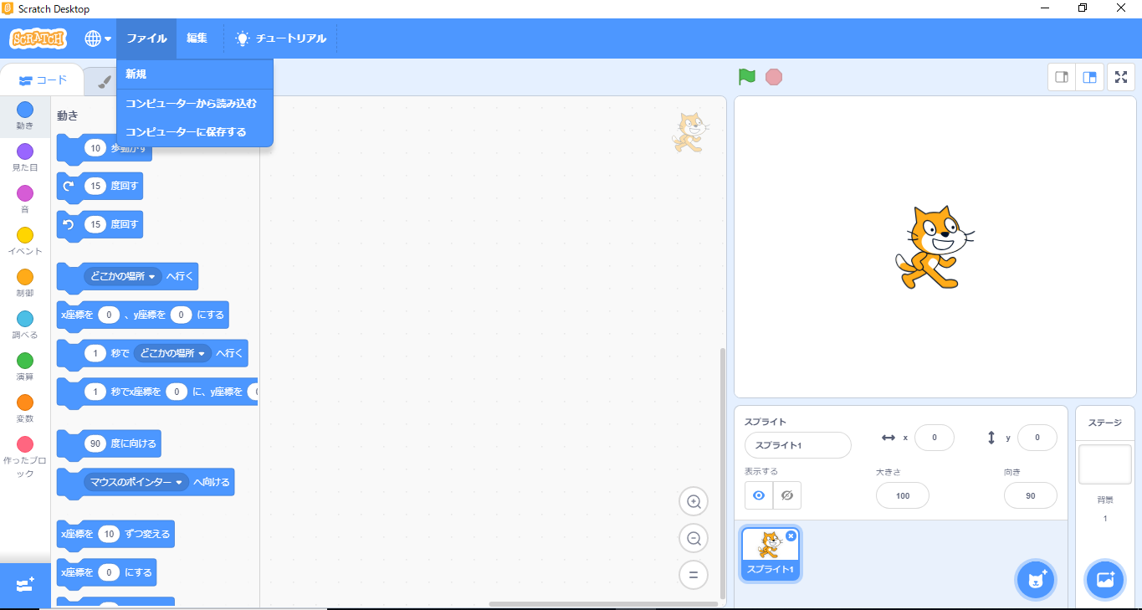Screen dimensions: 1142x610
Task: Select the 調べる block category
Action: pyautogui.click(x=25, y=326)
